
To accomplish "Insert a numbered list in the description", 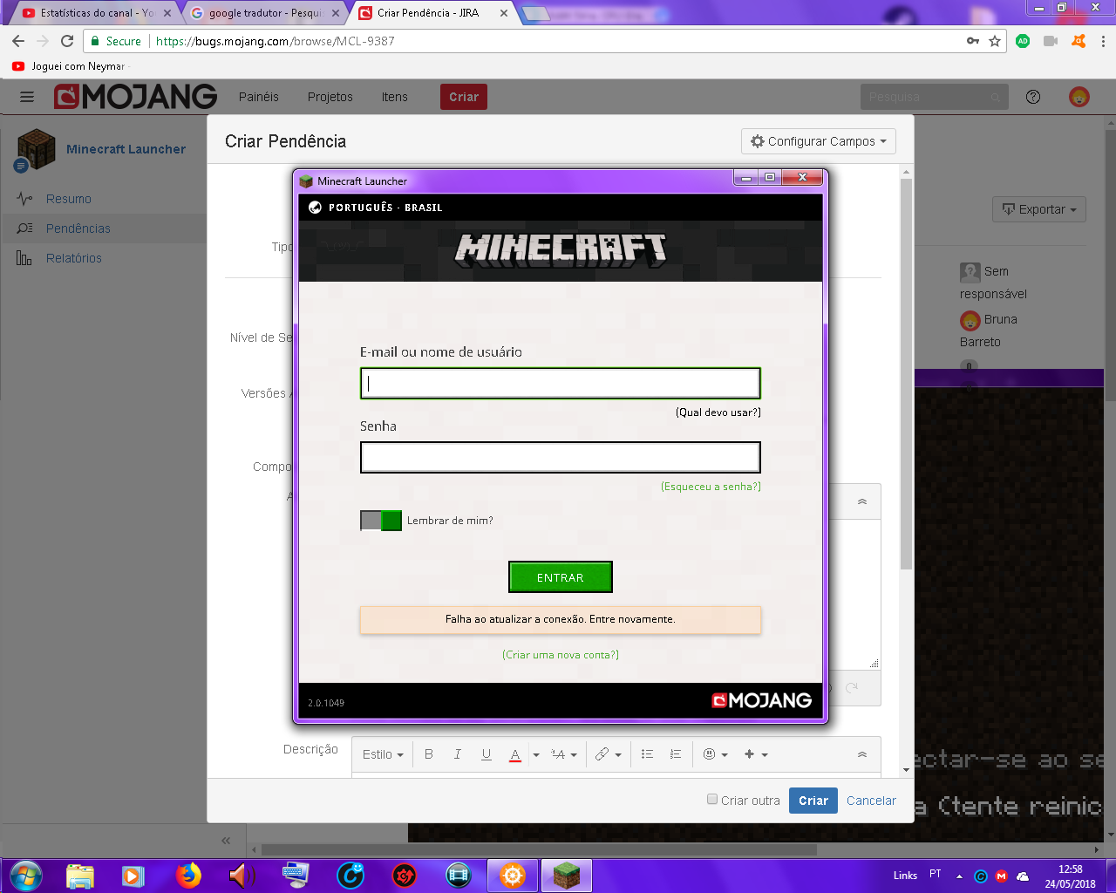I will (x=676, y=754).
